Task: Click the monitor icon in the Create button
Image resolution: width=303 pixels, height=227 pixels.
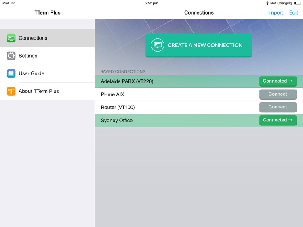Action: 158,45
